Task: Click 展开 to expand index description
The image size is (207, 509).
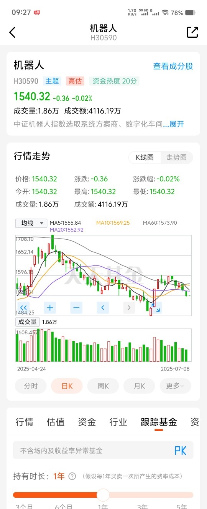Action: click(177, 124)
